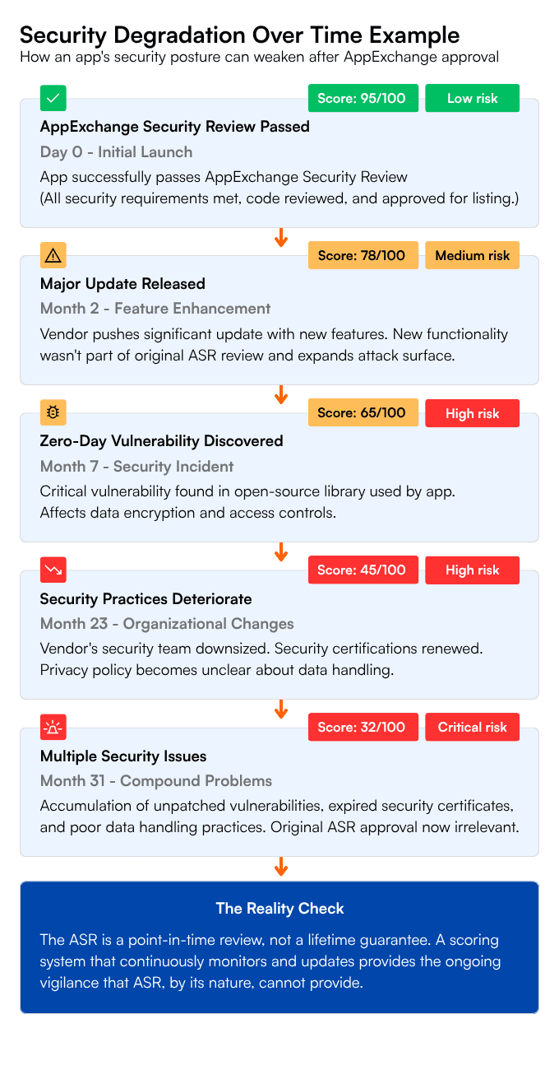Viewport: 559px width, 1070px height.
Task: Click the arrow below Zero-Day Vulnerability card
Action: 280,552
